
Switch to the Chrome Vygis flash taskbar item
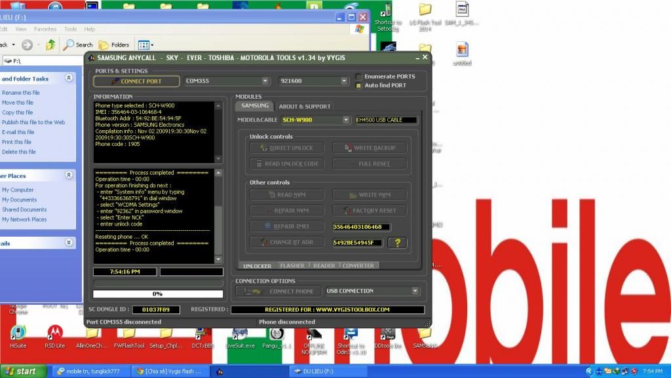click(171, 371)
